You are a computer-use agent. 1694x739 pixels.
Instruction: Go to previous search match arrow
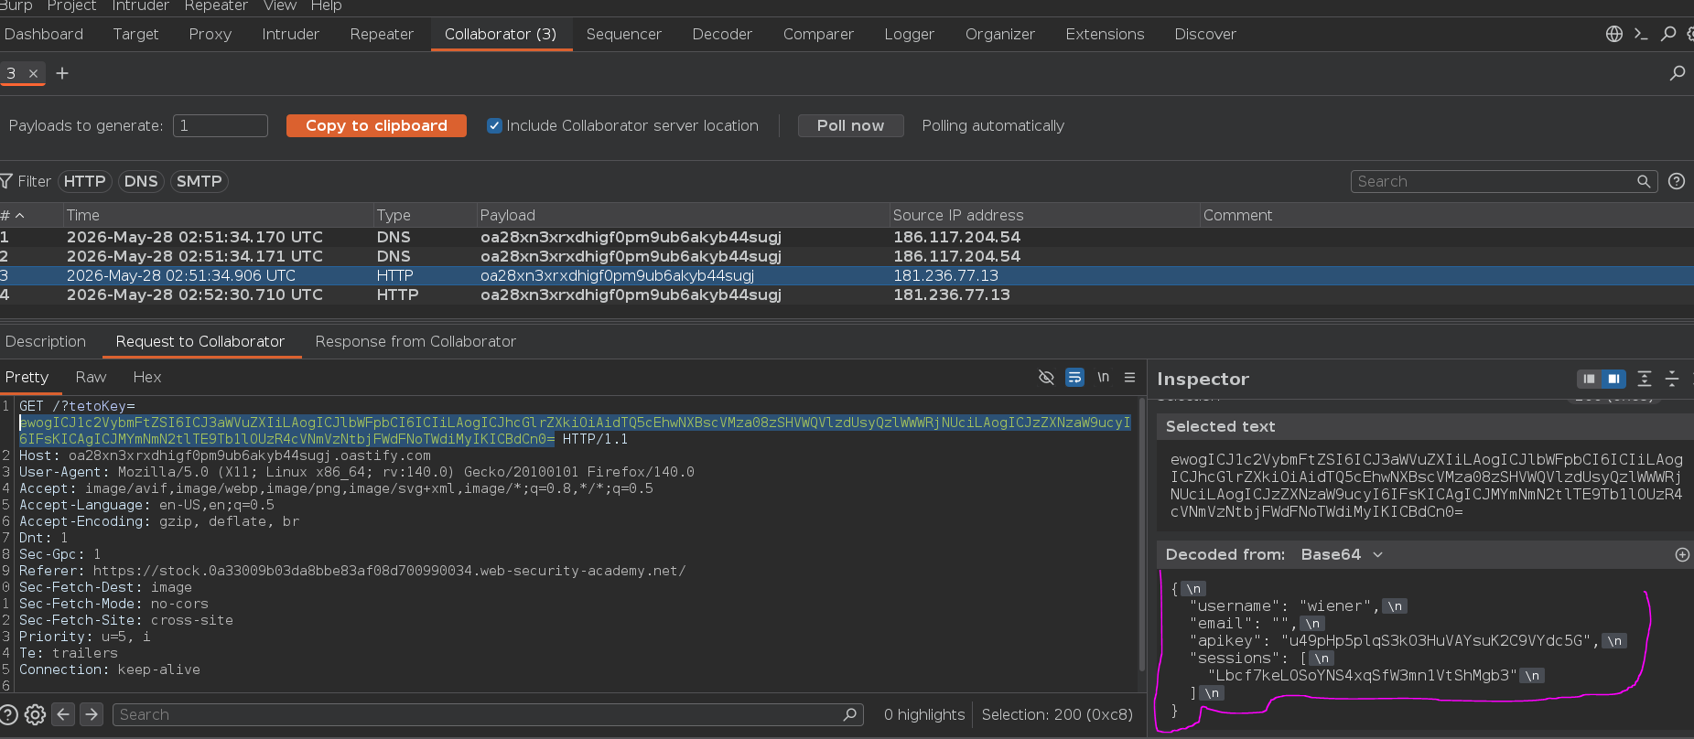click(x=63, y=714)
